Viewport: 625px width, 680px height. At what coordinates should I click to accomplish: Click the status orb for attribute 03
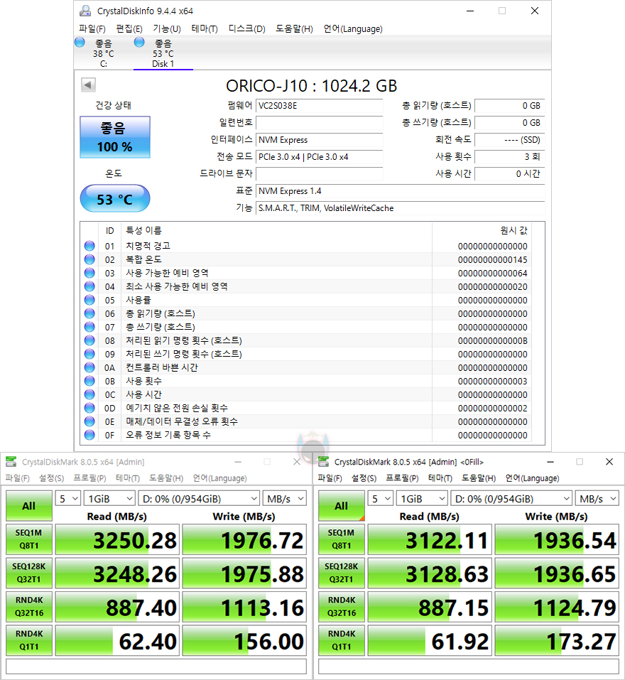click(x=89, y=274)
